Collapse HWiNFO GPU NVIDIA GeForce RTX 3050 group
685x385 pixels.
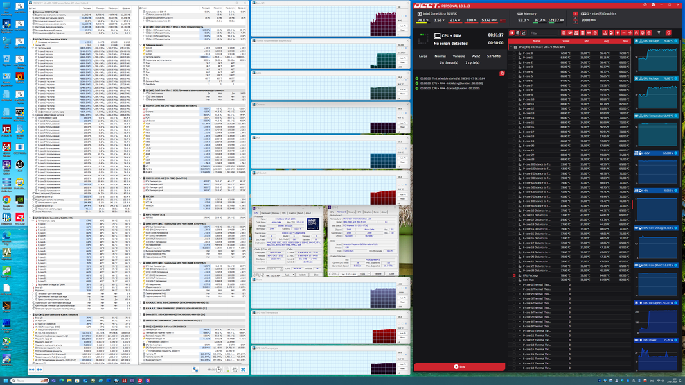[x=141, y=326]
